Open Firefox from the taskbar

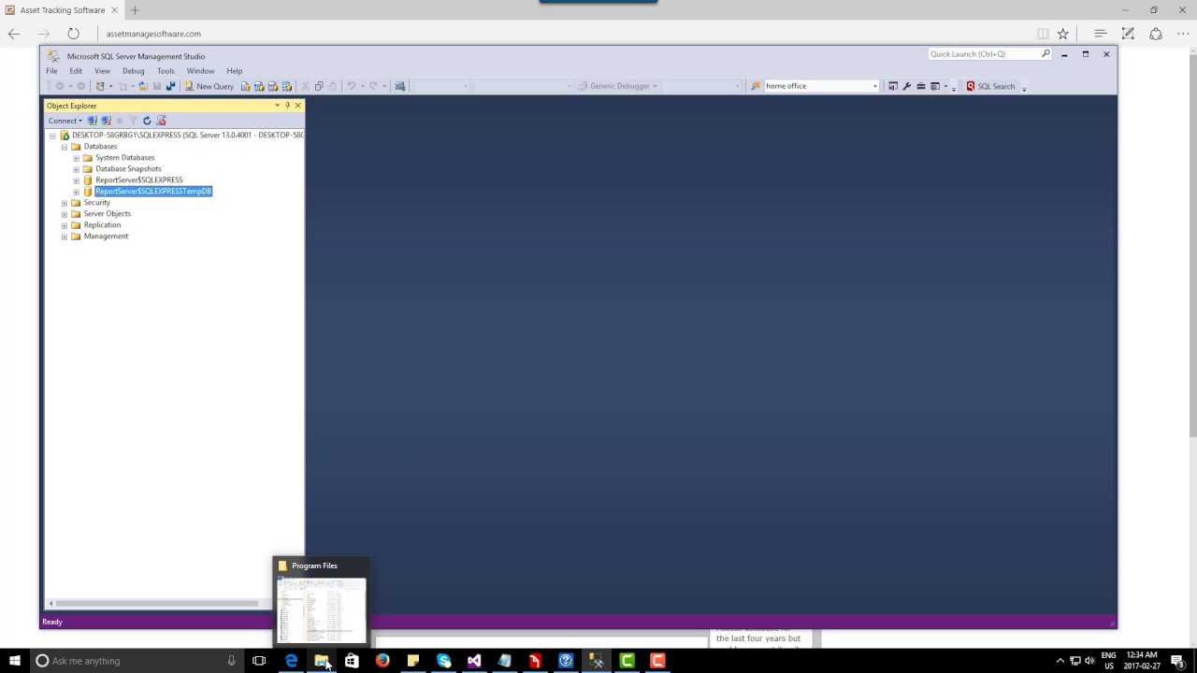pyautogui.click(x=382, y=661)
